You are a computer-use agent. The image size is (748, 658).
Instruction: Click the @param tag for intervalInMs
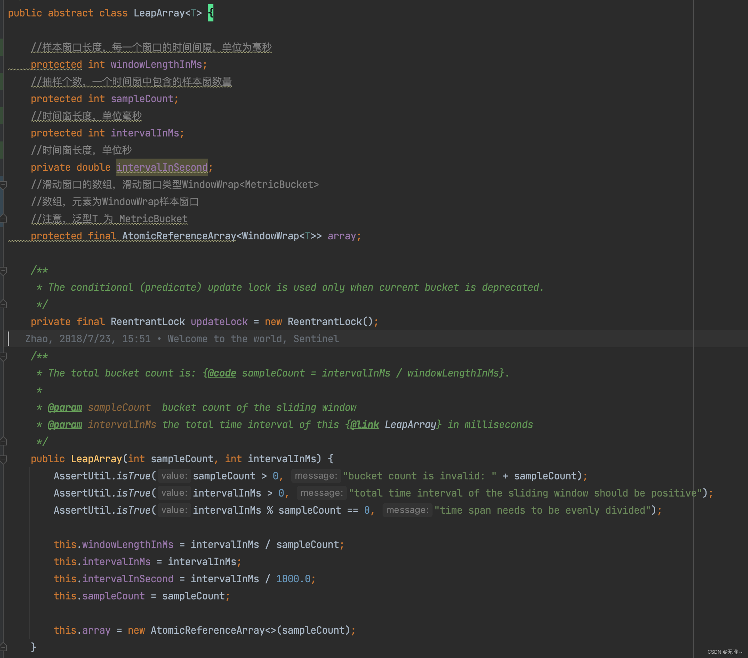tap(65, 424)
